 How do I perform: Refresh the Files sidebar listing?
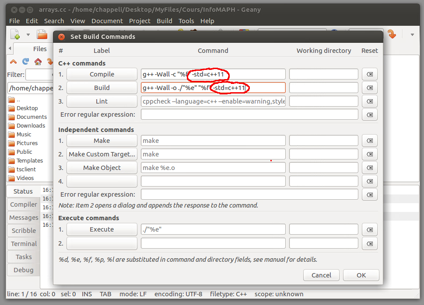click(x=25, y=62)
